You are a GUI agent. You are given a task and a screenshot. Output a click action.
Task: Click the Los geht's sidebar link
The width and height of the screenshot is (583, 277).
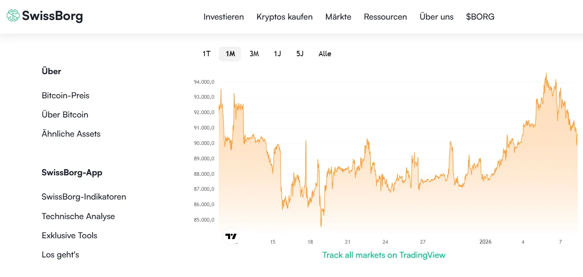point(60,255)
